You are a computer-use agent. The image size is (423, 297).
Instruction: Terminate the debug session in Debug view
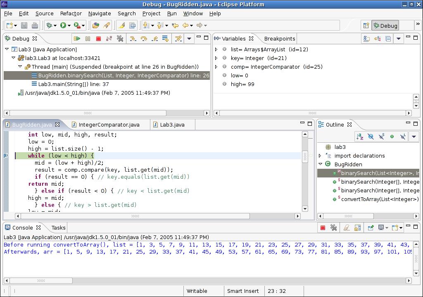(x=98, y=38)
